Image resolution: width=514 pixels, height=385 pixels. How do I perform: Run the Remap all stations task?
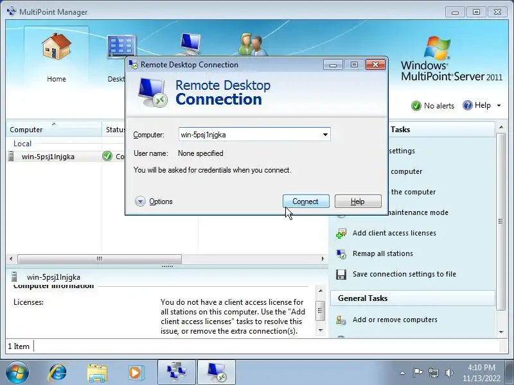click(x=383, y=253)
